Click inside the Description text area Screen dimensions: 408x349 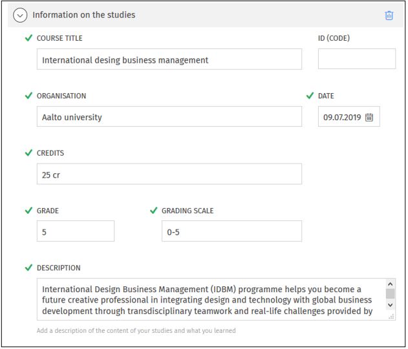point(210,299)
